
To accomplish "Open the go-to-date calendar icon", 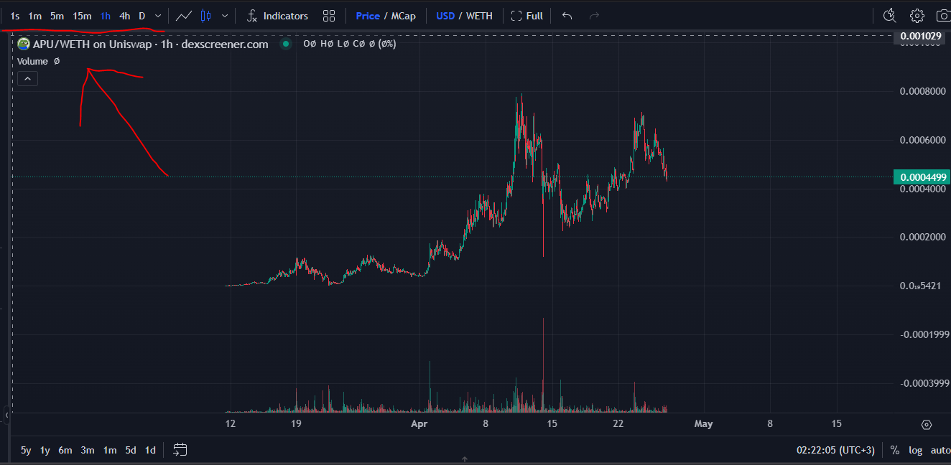I will (x=180, y=450).
